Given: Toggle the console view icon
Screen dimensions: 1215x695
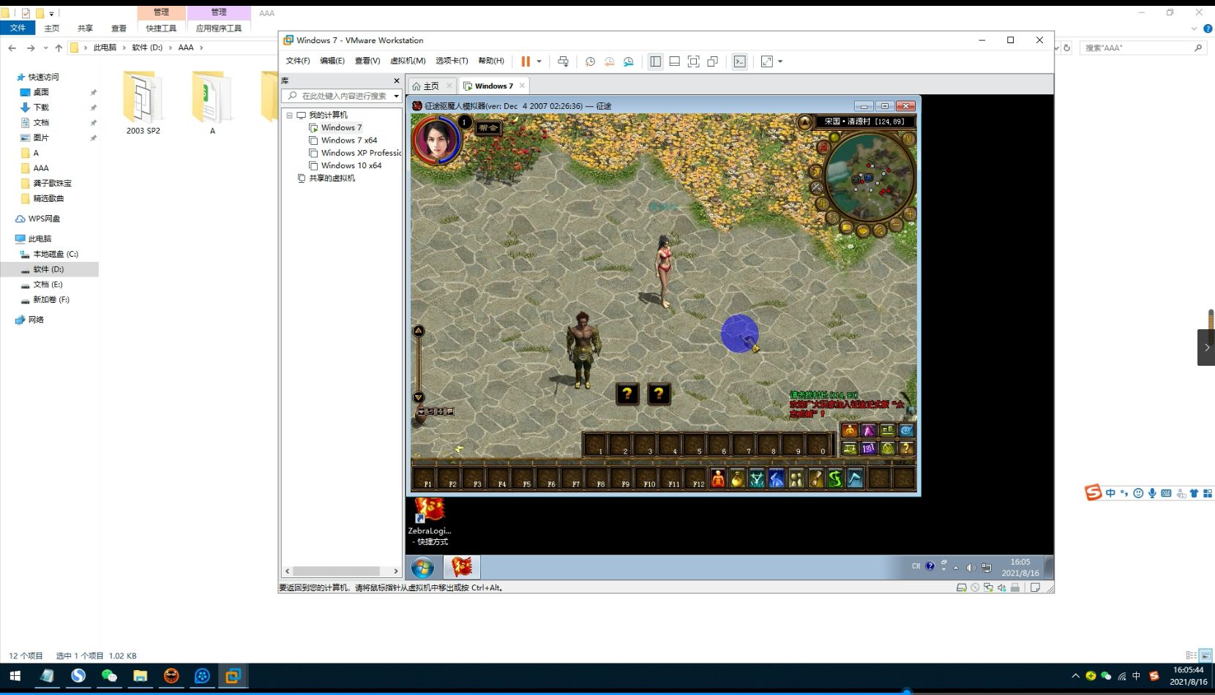Looking at the screenshot, I should click(740, 61).
